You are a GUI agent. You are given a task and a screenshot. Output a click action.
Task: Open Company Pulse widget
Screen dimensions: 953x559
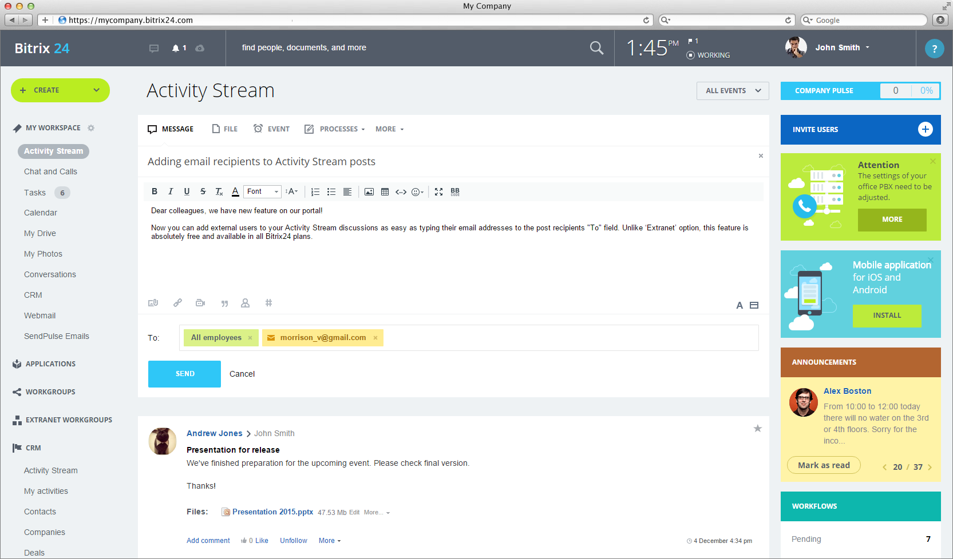click(860, 91)
